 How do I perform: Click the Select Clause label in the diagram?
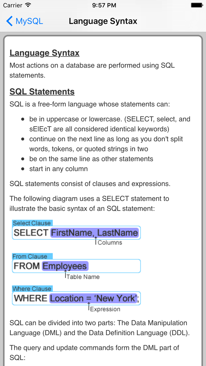click(x=32, y=223)
